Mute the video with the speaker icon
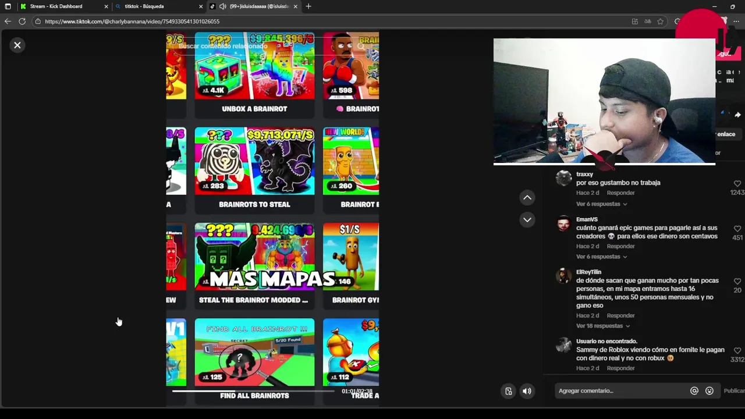The width and height of the screenshot is (745, 419). click(x=527, y=391)
